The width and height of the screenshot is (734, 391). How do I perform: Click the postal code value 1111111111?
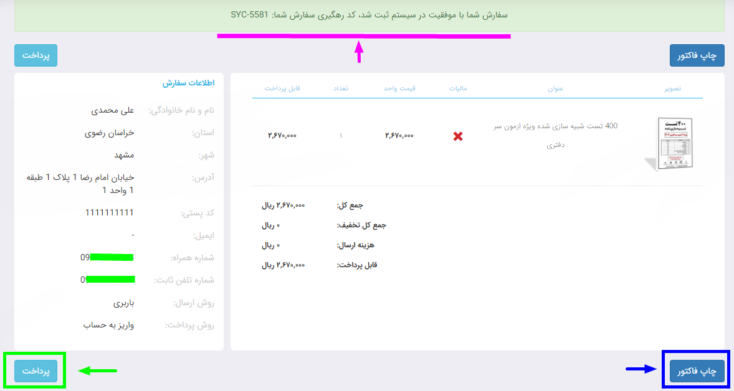click(x=110, y=213)
